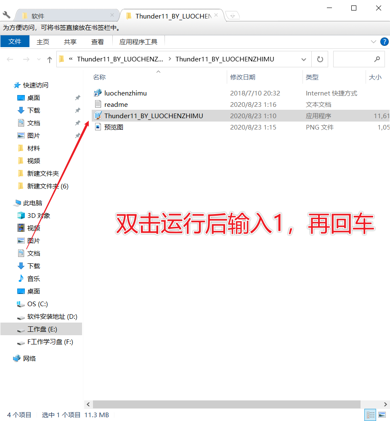
Task: Select Thunder11_BY_LUOCHENZHIMU application file
Action: (x=241, y=116)
